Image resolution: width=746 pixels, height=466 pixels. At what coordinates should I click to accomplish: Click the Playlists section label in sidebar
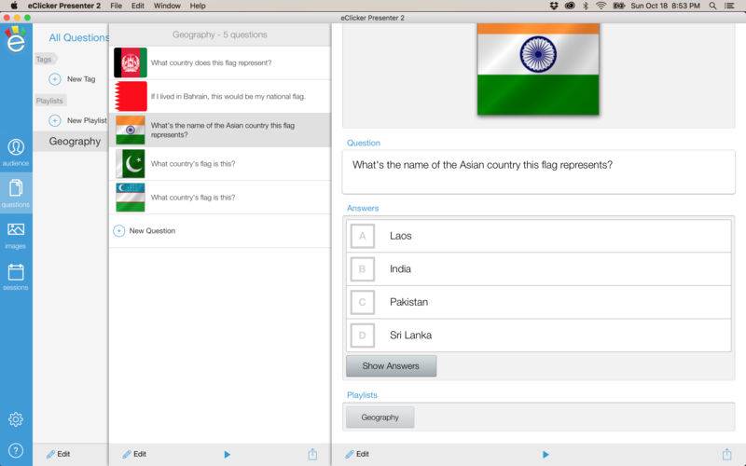click(49, 101)
